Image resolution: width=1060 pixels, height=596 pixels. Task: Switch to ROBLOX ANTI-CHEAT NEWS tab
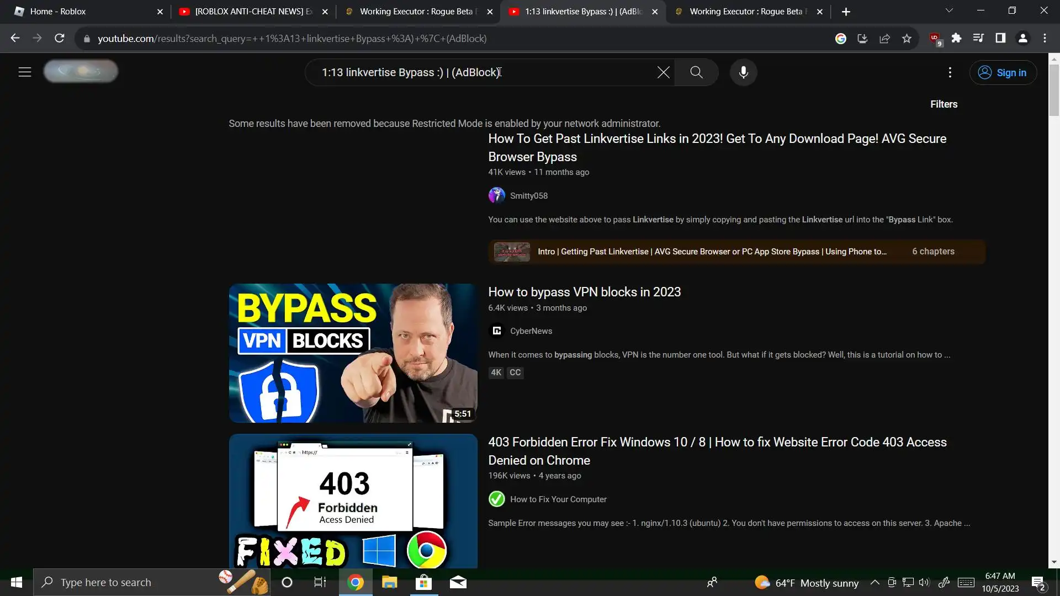pos(251,12)
